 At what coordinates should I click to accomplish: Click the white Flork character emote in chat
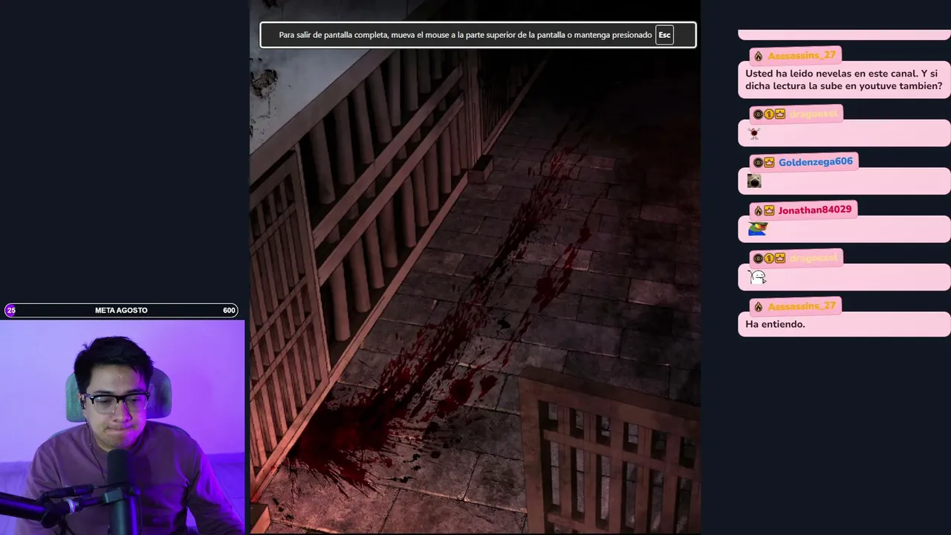[757, 277]
